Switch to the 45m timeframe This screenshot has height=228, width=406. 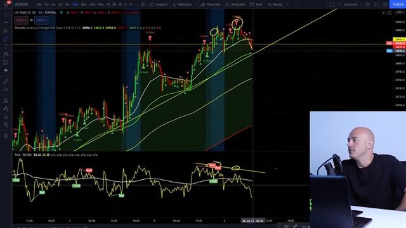(101, 4)
